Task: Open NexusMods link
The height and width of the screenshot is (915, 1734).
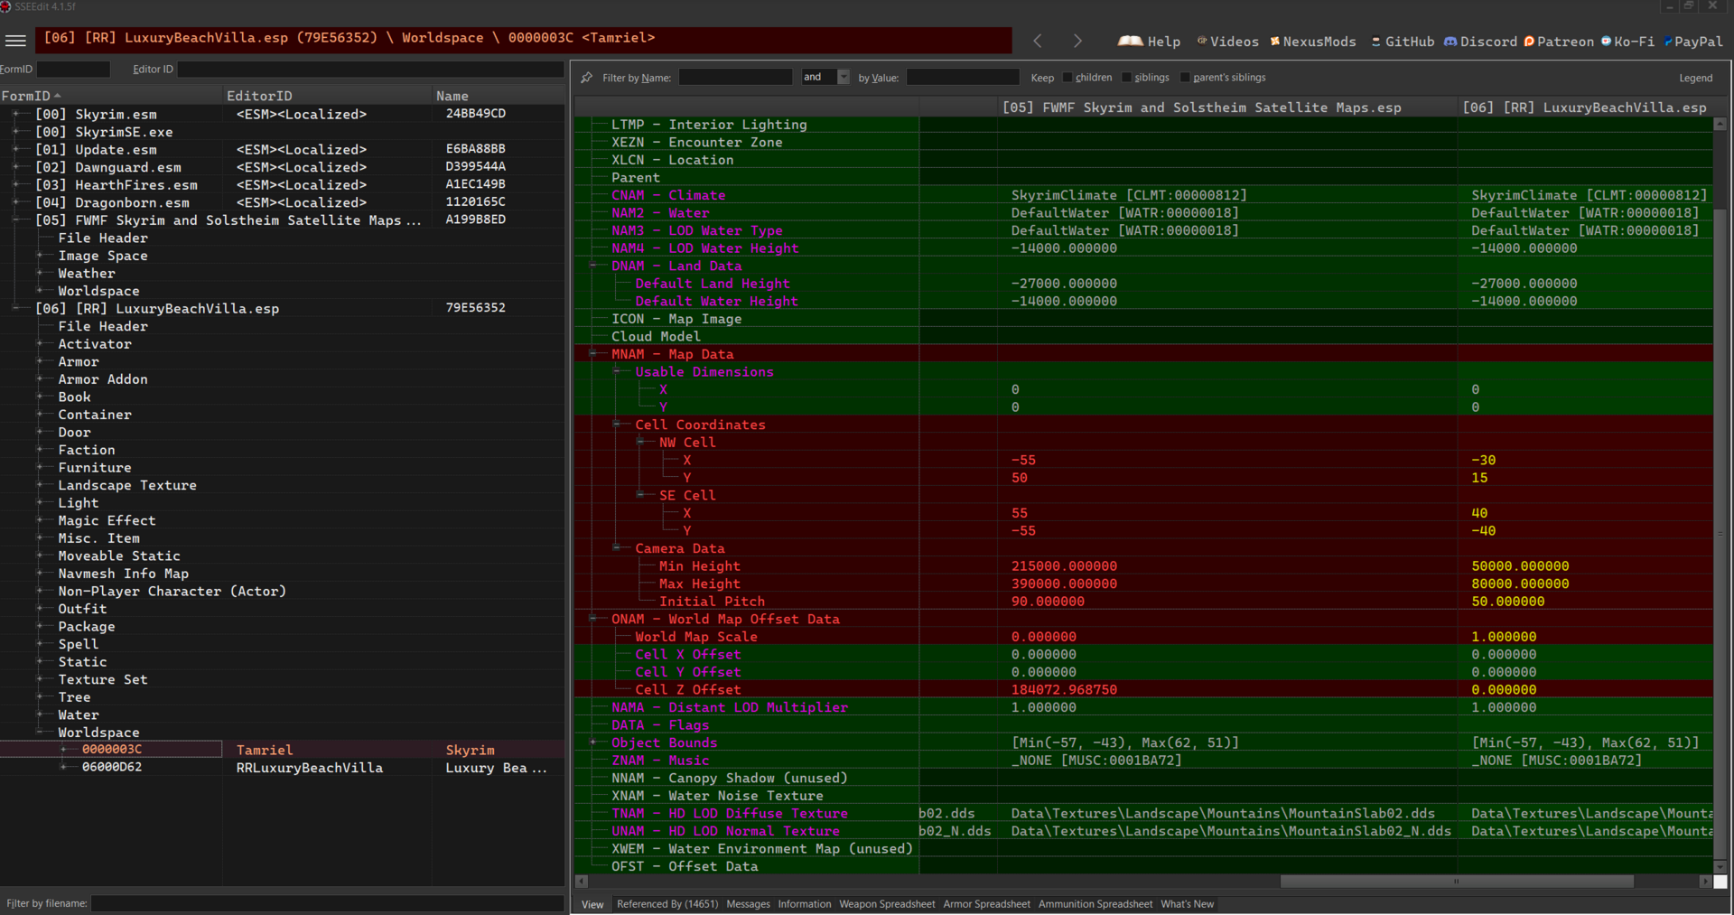Action: [1313, 42]
